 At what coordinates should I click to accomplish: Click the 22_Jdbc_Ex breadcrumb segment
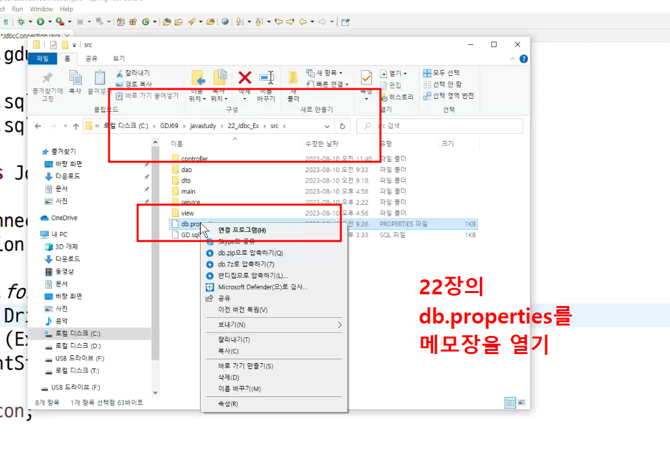click(243, 126)
